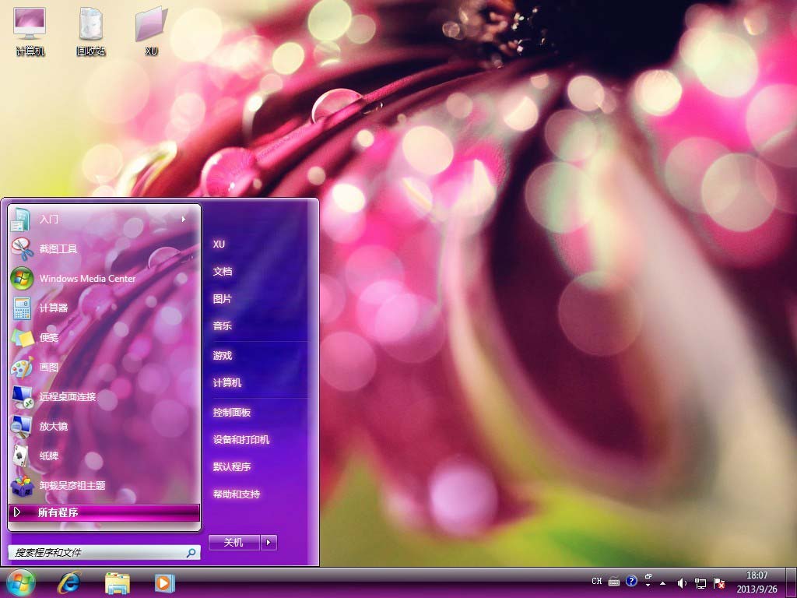
Task: Start the 放大镜 magnifier
Action: click(53, 426)
